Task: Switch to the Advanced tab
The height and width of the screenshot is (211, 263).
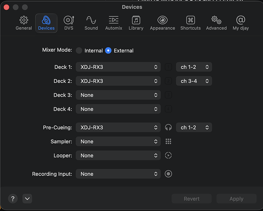Action: (x=216, y=23)
